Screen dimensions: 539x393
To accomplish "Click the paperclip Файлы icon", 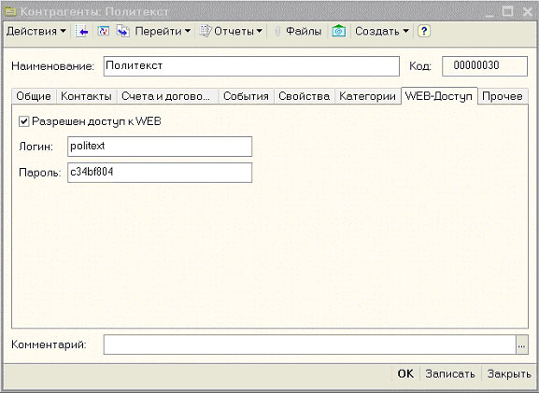I will tap(277, 31).
